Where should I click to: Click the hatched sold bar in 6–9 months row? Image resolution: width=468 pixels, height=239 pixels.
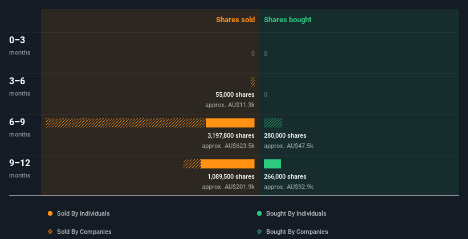coord(125,123)
